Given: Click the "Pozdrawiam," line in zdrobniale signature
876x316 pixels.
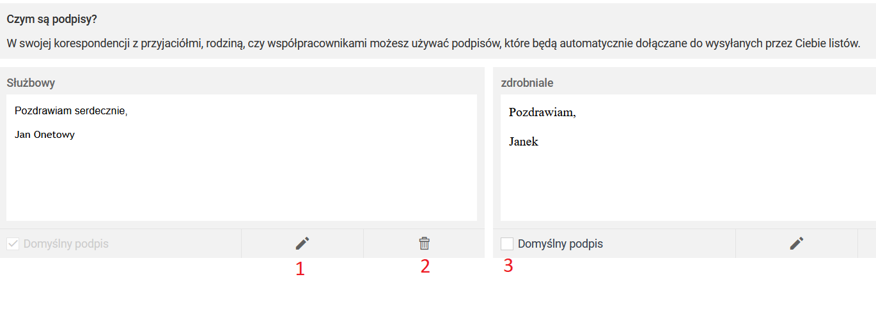Looking at the screenshot, I should pos(542,112).
